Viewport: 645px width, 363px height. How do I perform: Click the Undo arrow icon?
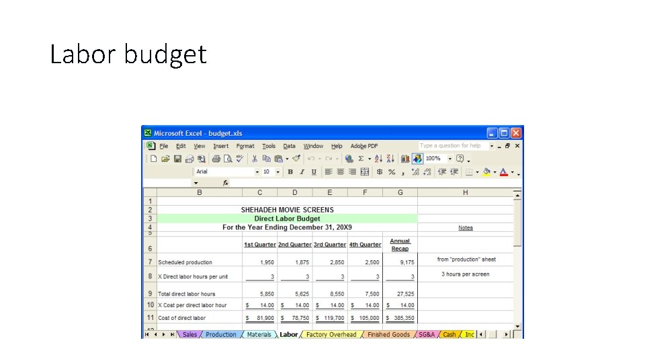(311, 159)
